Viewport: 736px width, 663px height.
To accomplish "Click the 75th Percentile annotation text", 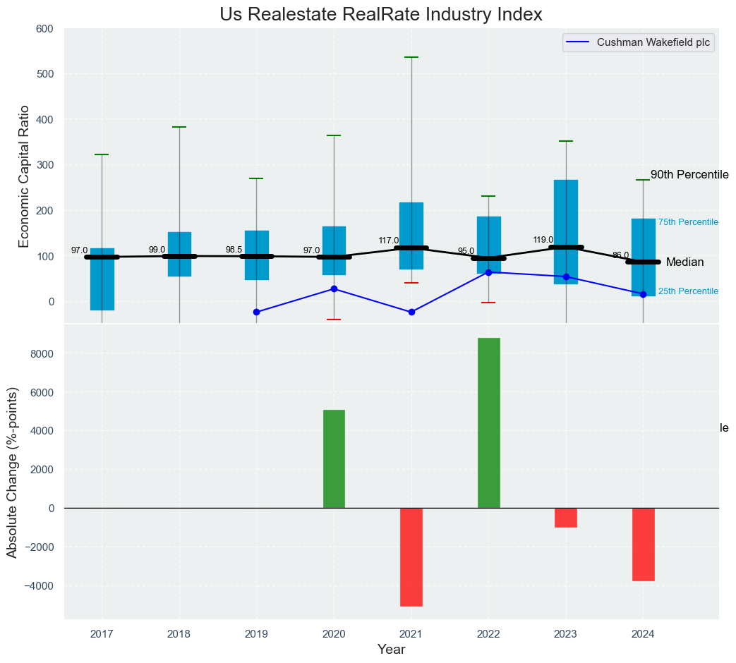I will click(687, 222).
